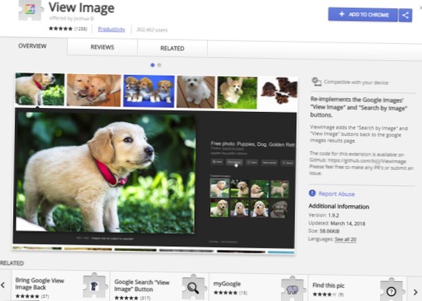Click the Updated March 14, 2018 text
This screenshot has height=301, width=422.
pos(337,223)
